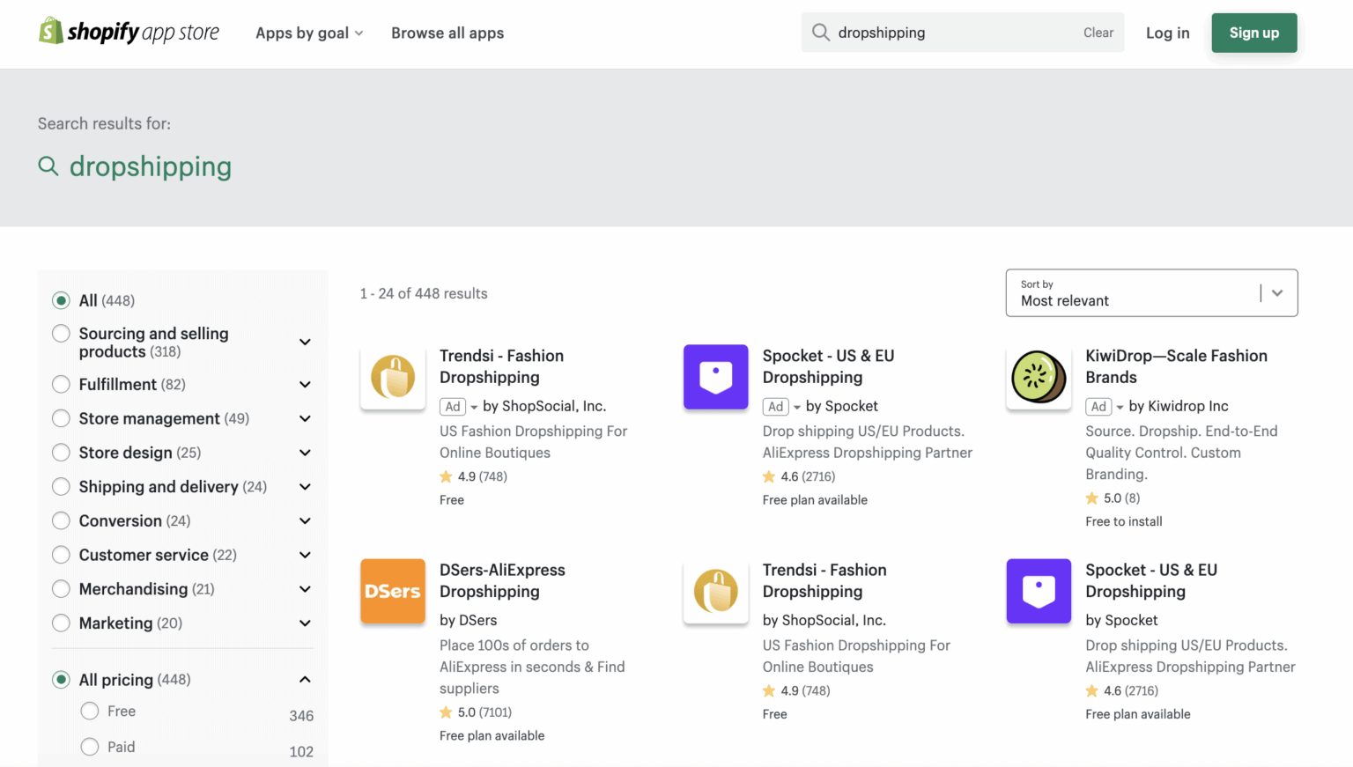Viewport: 1353px width, 767px height.
Task: Collapse the All pricing section
Action: point(305,679)
